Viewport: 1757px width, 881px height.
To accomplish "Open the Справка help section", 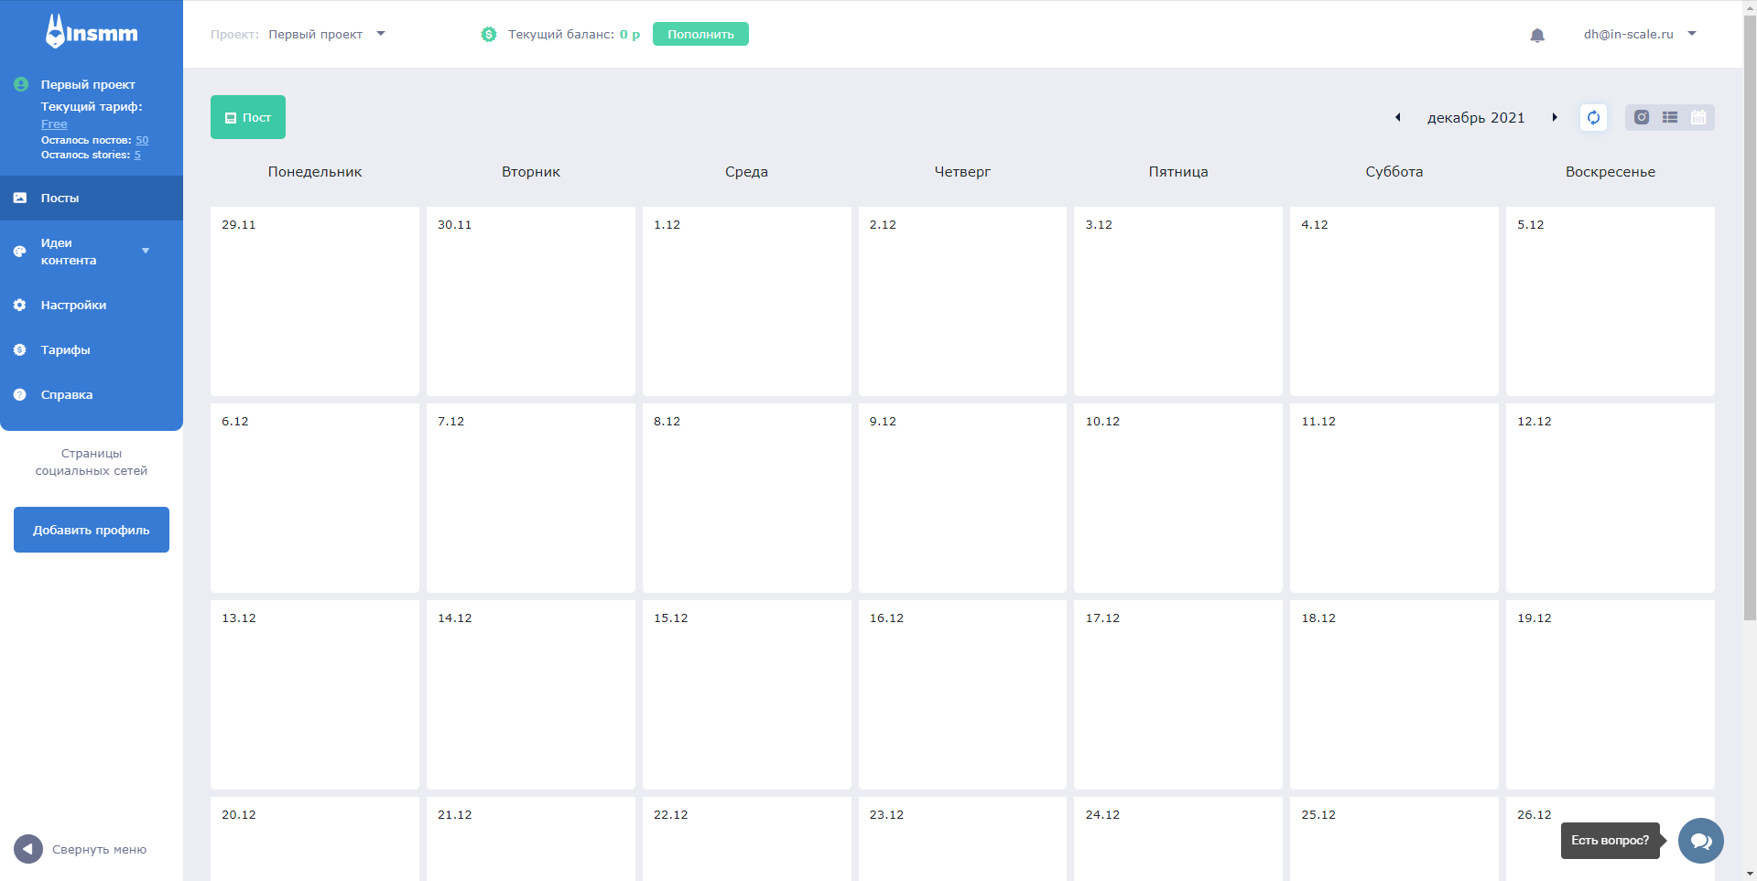I will pyautogui.click(x=92, y=394).
